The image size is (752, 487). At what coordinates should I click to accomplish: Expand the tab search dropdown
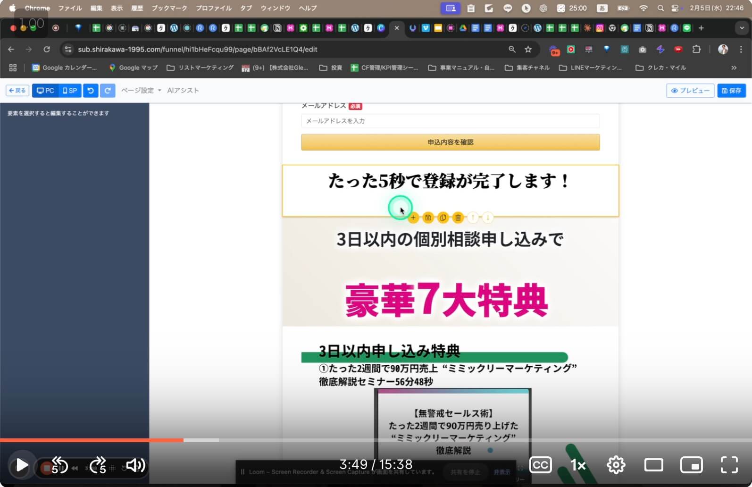click(x=742, y=28)
